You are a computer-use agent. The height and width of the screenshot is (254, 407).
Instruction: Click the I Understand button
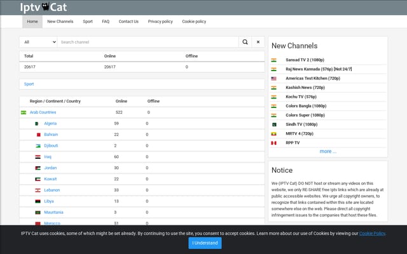pyautogui.click(x=205, y=243)
